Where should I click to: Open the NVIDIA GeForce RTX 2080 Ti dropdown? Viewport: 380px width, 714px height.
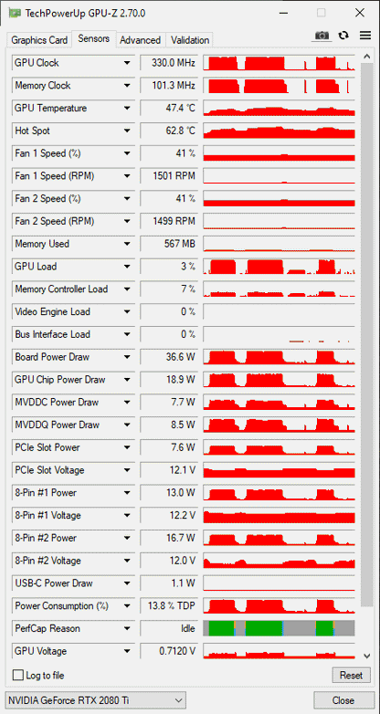[95, 700]
